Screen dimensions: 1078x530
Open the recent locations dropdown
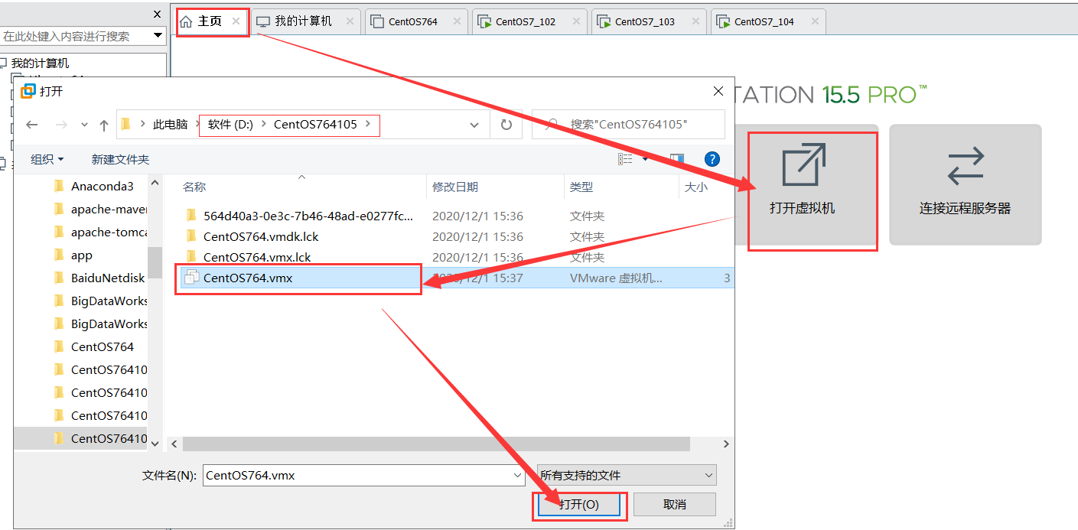84,125
